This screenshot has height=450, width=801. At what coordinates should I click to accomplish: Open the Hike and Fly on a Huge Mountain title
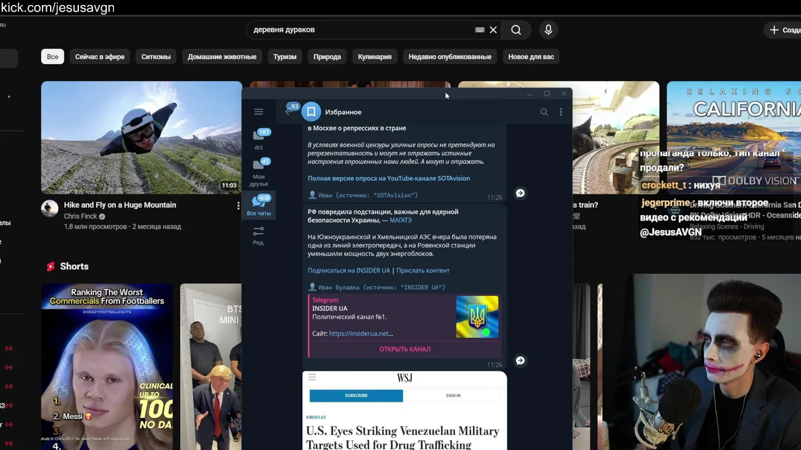pyautogui.click(x=120, y=205)
